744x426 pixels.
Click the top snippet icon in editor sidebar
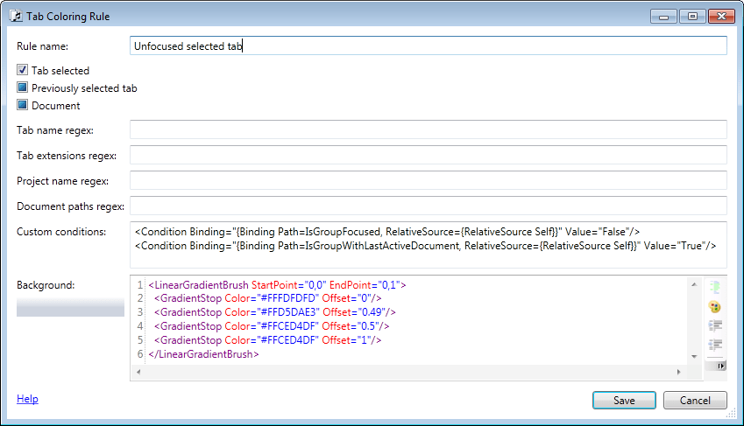715,287
